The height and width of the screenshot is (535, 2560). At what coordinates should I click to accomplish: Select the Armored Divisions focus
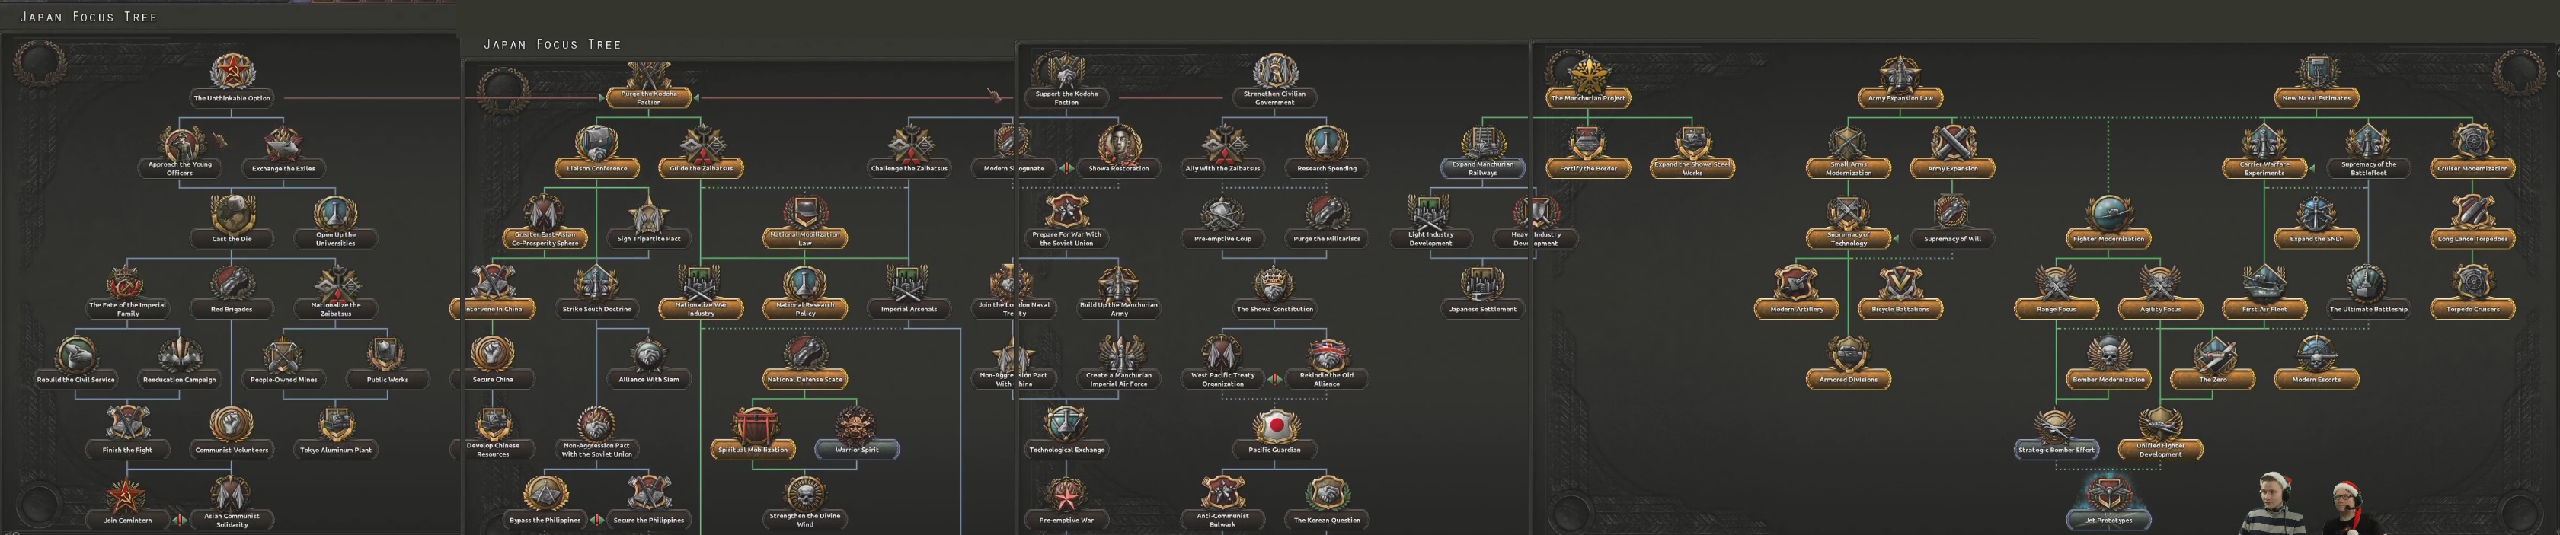(1849, 363)
